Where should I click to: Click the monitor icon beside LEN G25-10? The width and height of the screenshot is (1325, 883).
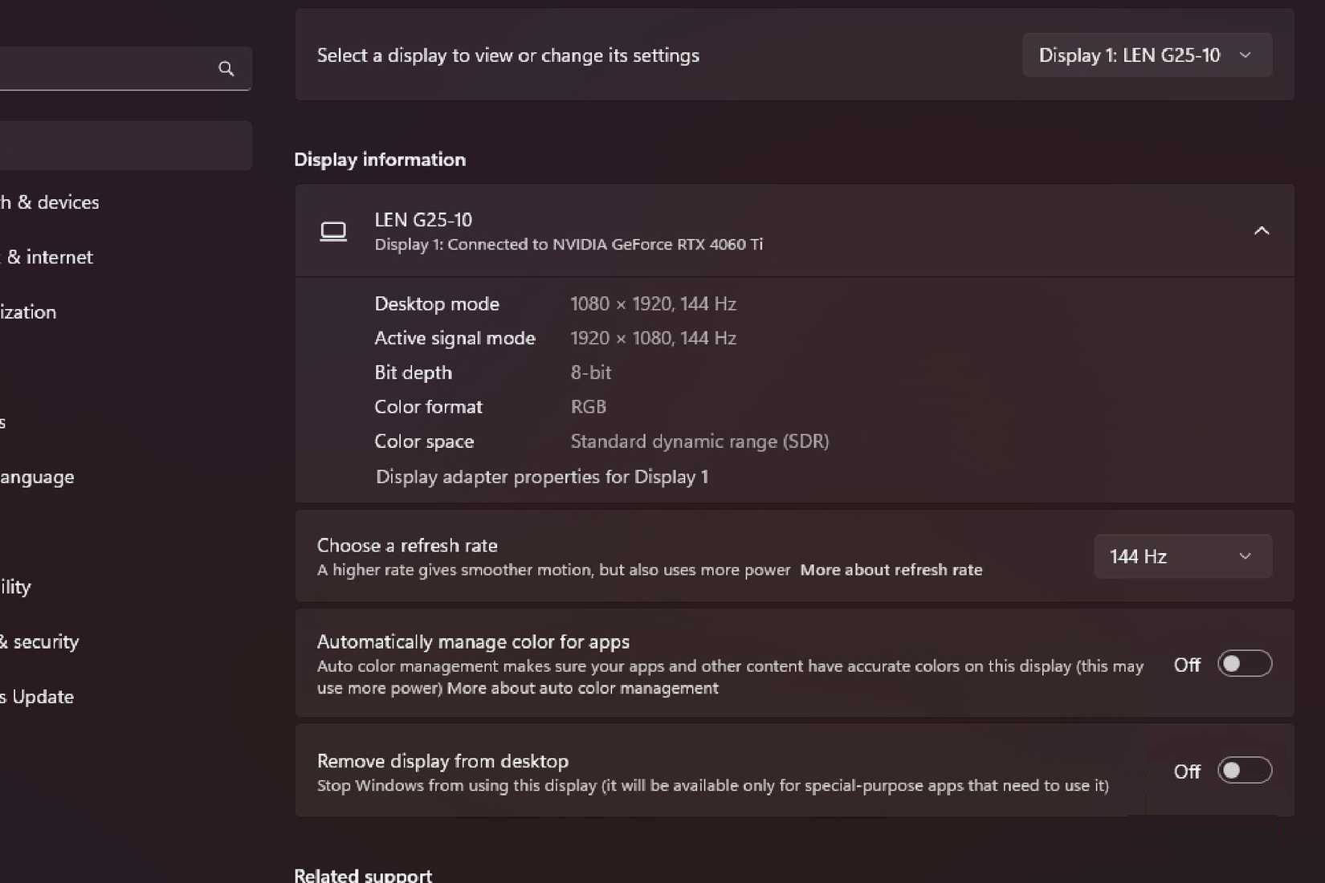pos(333,231)
